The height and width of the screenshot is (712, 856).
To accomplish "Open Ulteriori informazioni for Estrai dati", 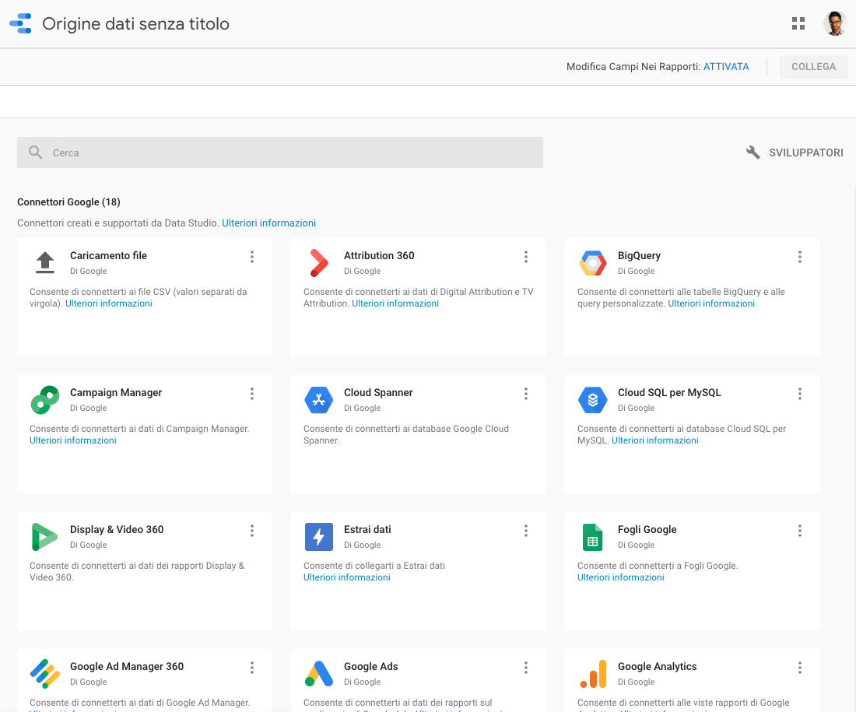I will coord(347,577).
